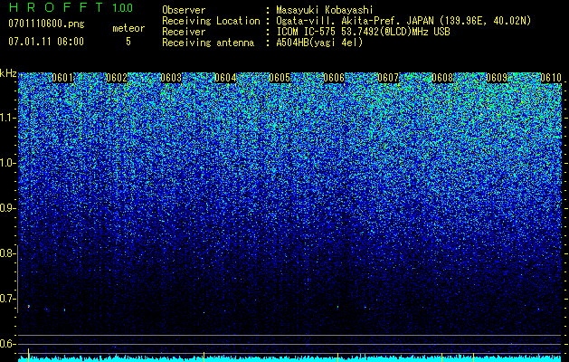The width and height of the screenshot is (569, 362).
Task: Click the 1.1 kHz frequency axis label
Action: coord(7,118)
